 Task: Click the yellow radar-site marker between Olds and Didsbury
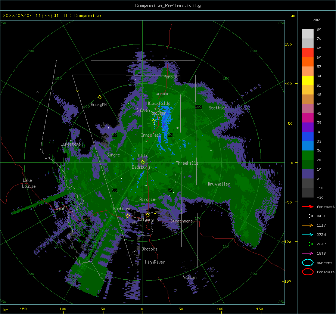[x=143, y=162]
